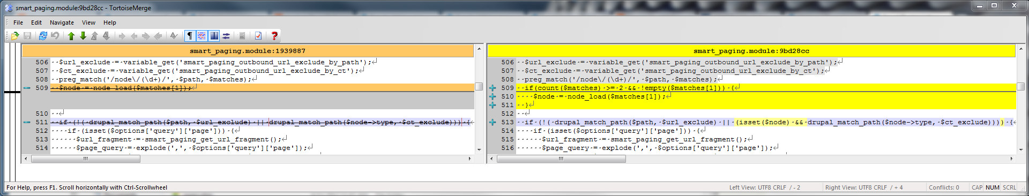1029x196 pixels.
Task: Switch between one and two pane view
Action: coord(214,36)
